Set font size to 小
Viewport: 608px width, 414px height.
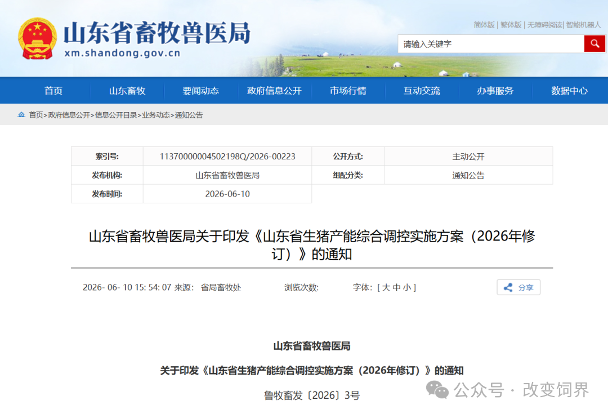[407, 287]
